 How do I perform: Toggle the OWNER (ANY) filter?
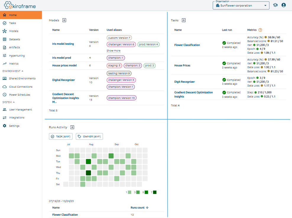click(89, 137)
